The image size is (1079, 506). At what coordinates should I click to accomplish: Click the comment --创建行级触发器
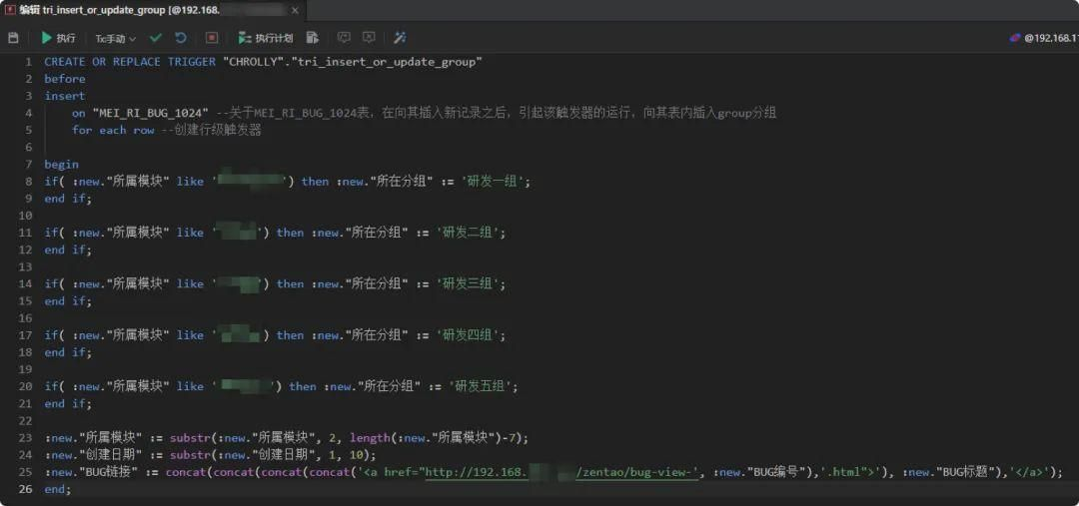211,130
